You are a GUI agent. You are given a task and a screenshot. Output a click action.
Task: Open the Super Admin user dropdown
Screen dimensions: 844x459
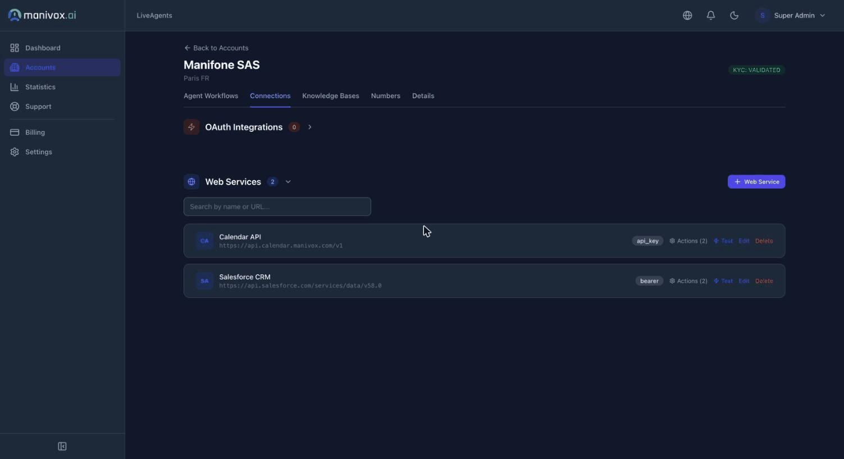point(792,15)
